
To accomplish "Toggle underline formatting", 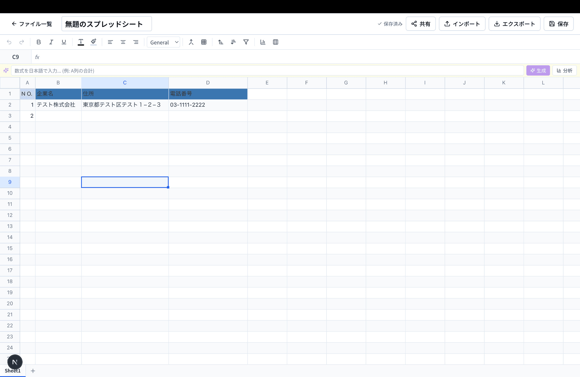I will pyautogui.click(x=64, y=42).
